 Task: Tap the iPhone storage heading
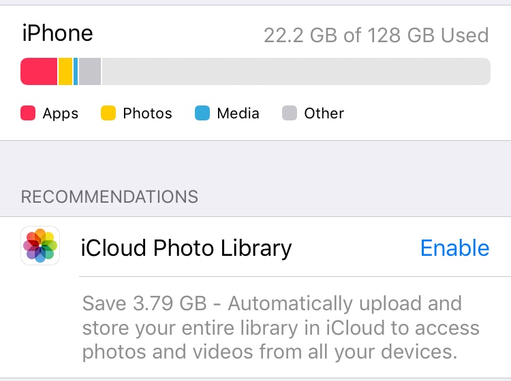58,33
